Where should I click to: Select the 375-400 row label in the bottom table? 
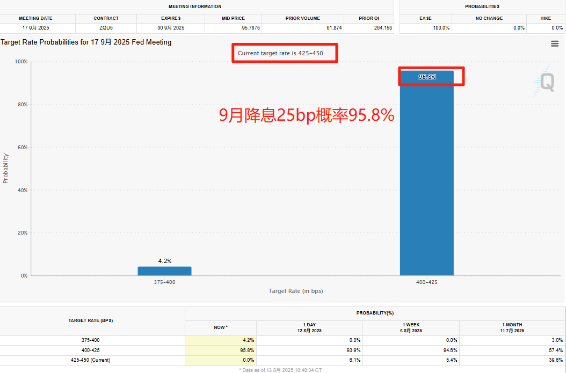[x=91, y=340]
